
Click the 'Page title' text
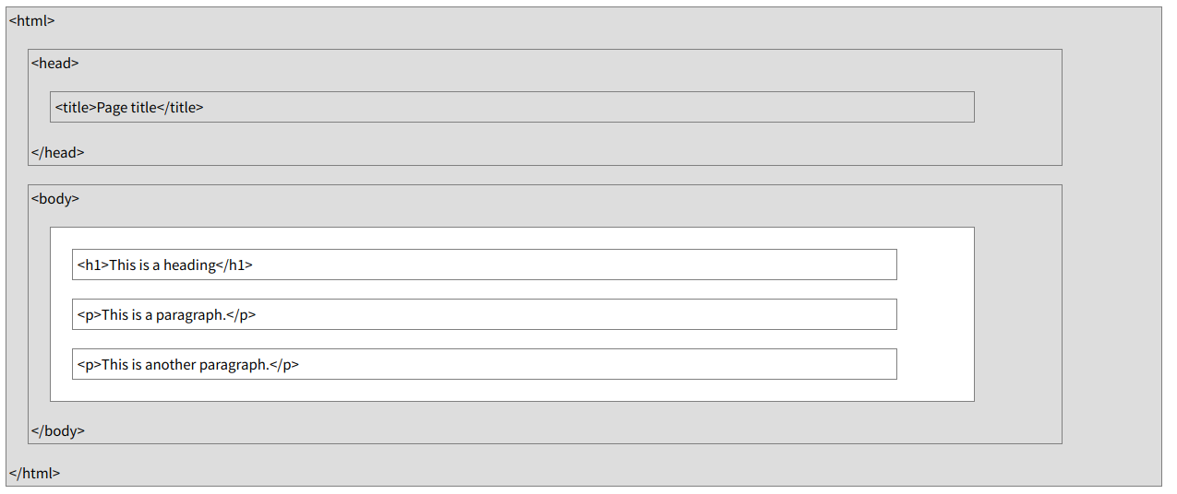click(126, 107)
